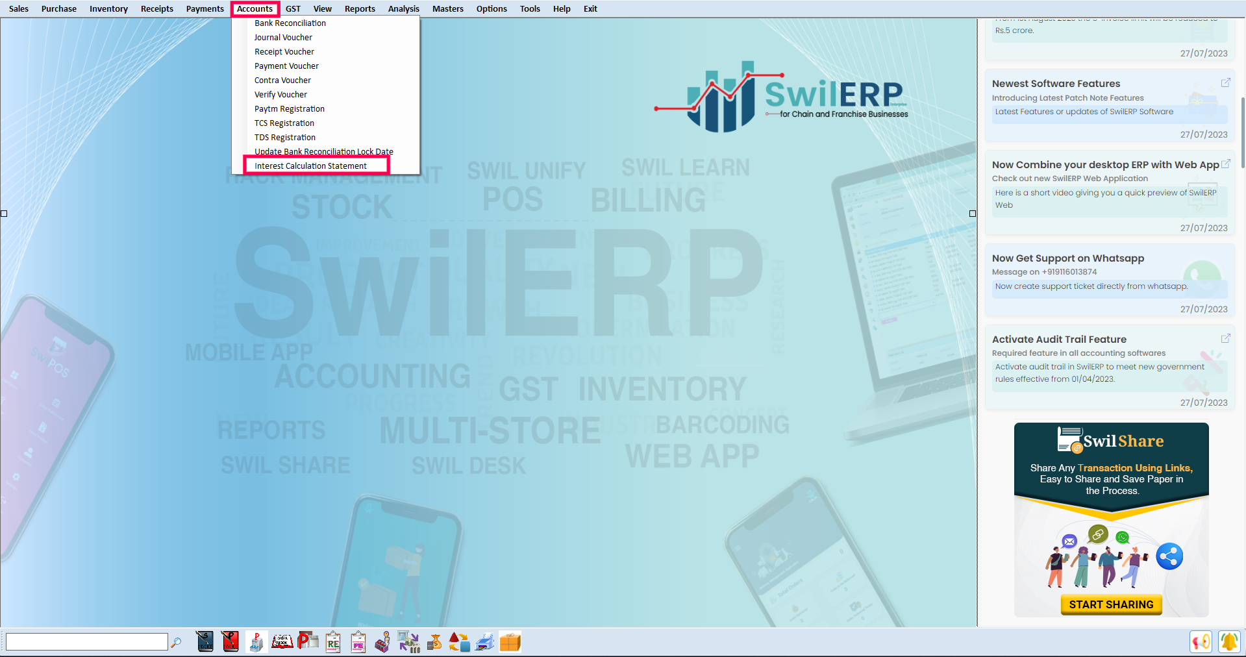1246x657 pixels.
Task: Open the Receipts menu
Action: pyautogui.click(x=157, y=8)
